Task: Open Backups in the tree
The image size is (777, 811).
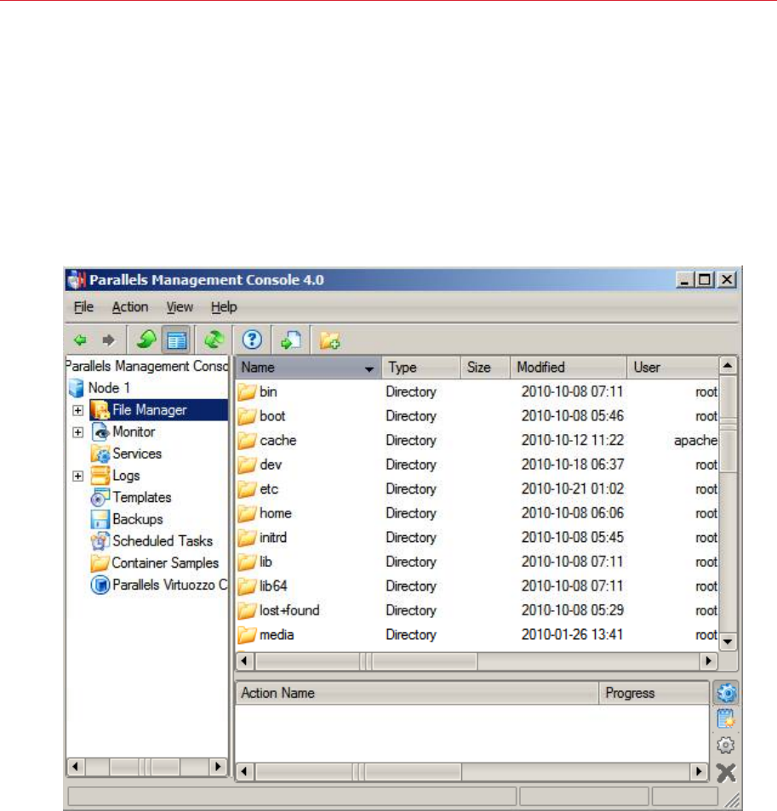Action: click(138, 519)
